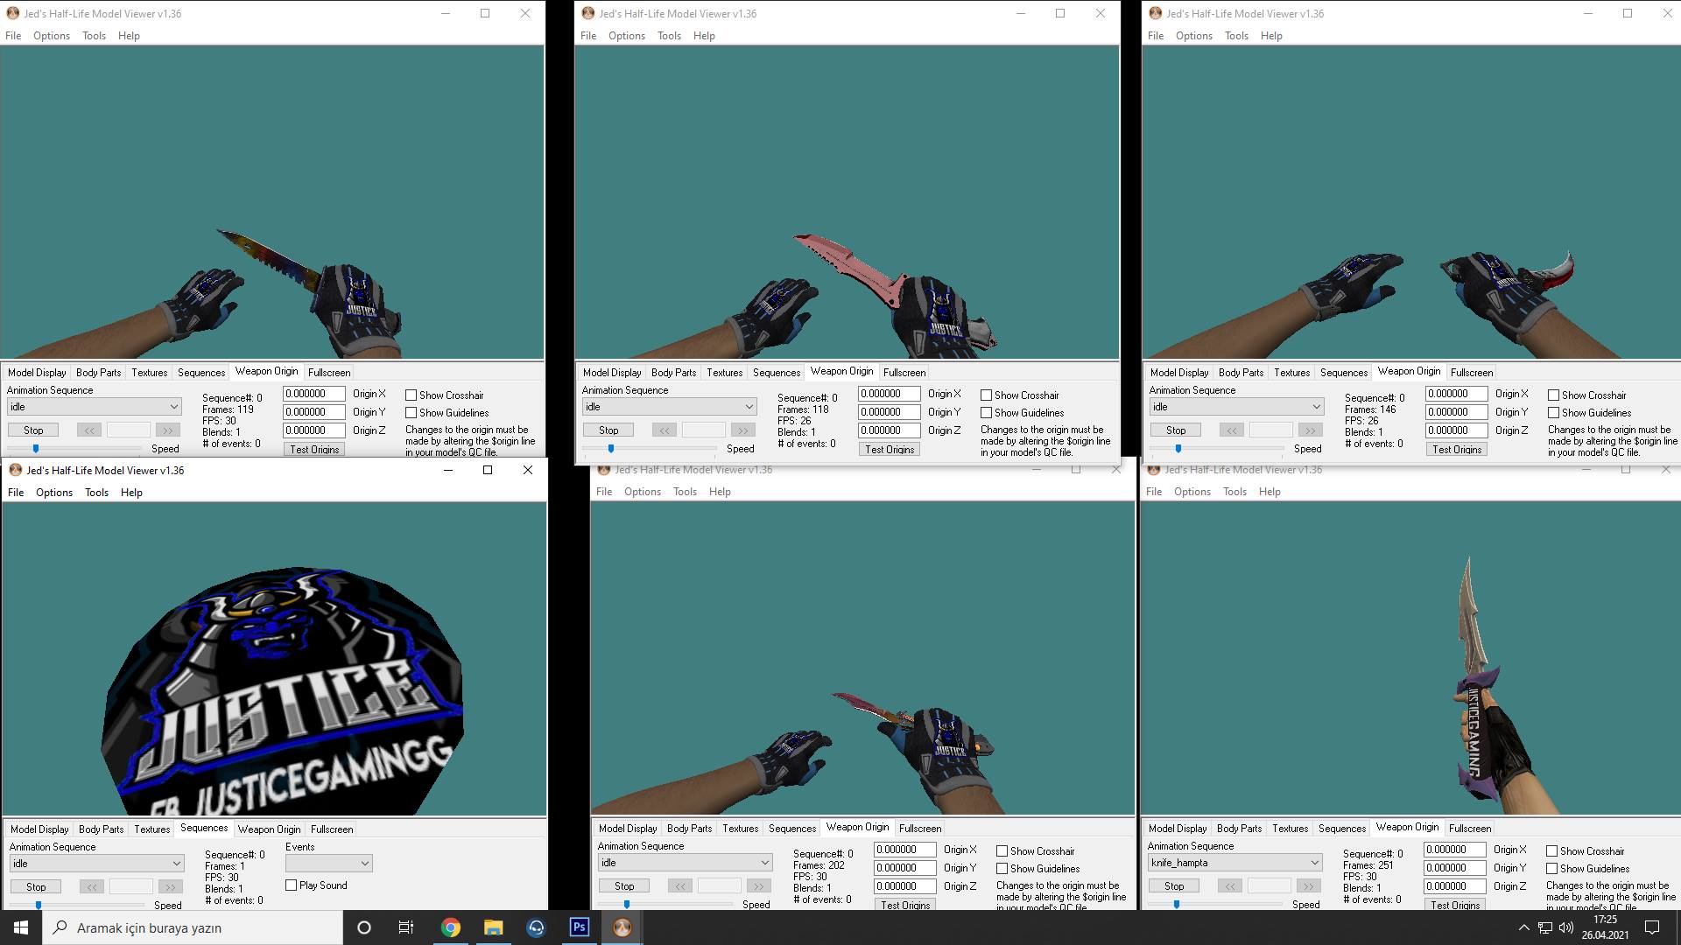
Task: Click Origin X field in top-right viewer
Action: (1456, 394)
